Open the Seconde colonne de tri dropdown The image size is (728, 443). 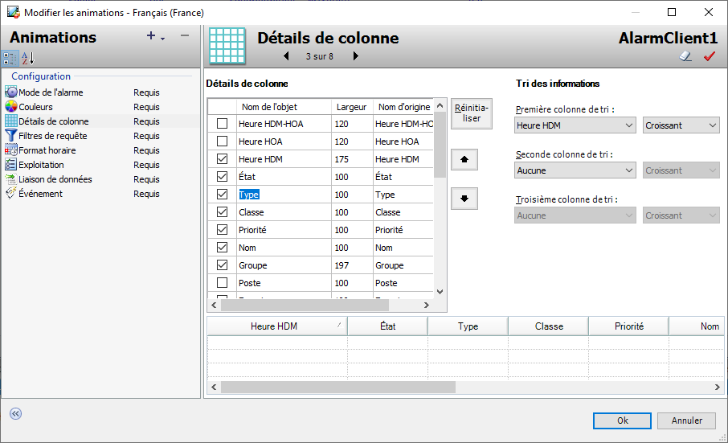(x=575, y=170)
